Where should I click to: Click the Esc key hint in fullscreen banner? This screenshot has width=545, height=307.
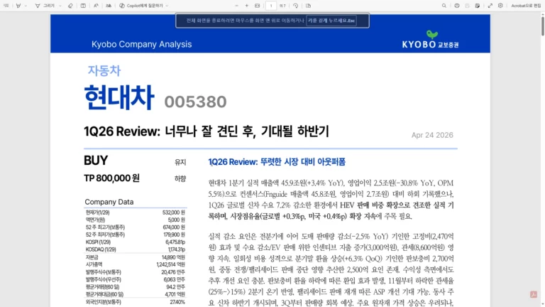point(331,21)
